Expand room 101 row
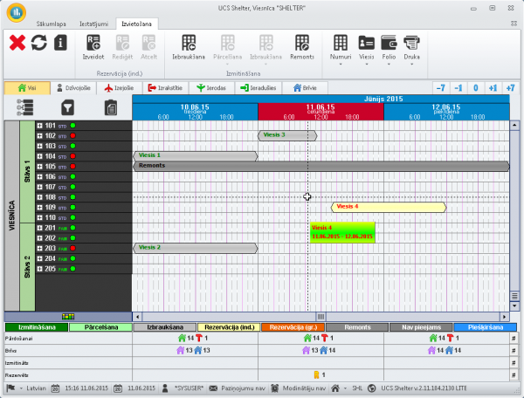The image size is (524, 398). coord(40,126)
